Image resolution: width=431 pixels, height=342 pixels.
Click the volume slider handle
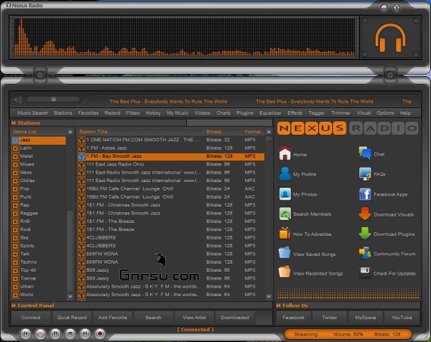[x=54, y=99]
